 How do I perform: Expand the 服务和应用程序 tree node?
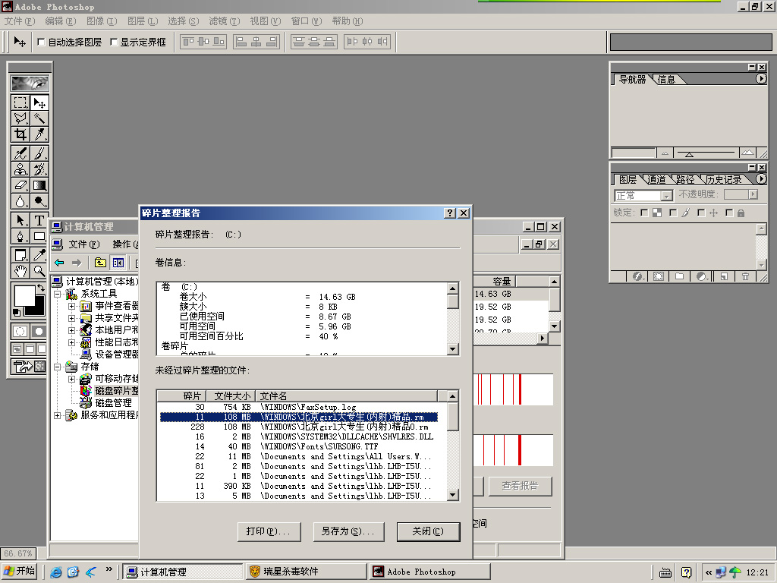pos(58,415)
